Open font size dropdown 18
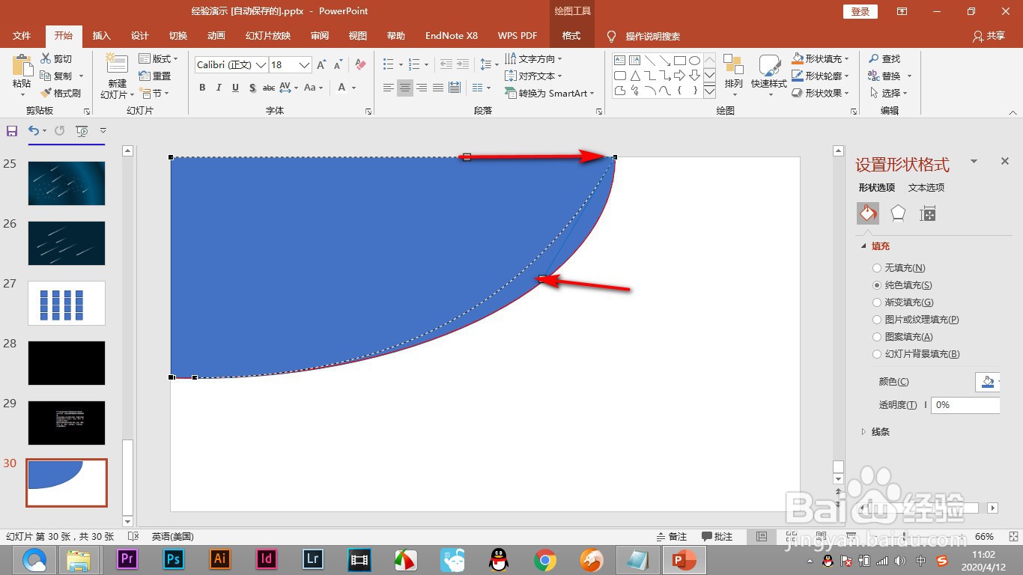Image resolution: width=1023 pixels, height=575 pixels. coord(304,65)
